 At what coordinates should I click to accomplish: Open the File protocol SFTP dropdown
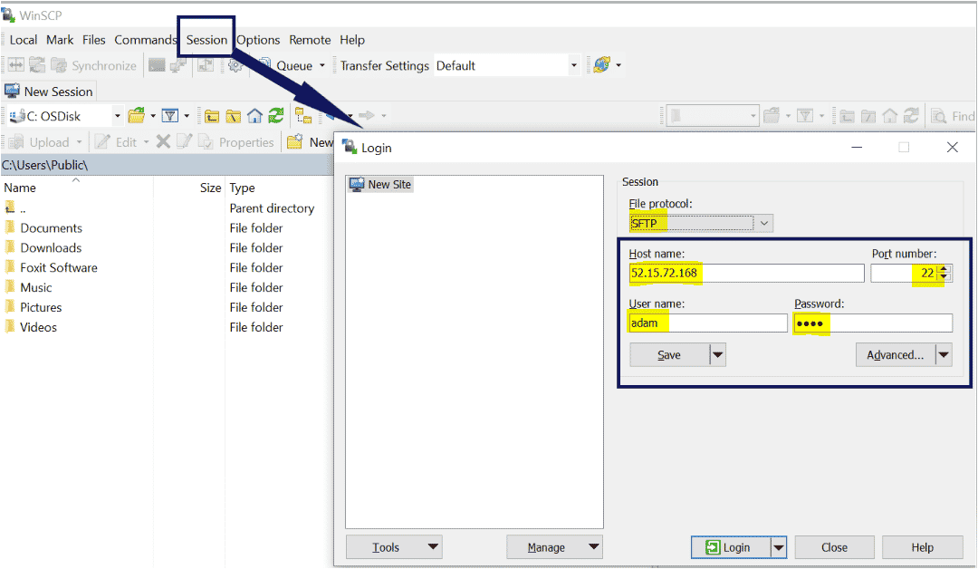(x=764, y=223)
